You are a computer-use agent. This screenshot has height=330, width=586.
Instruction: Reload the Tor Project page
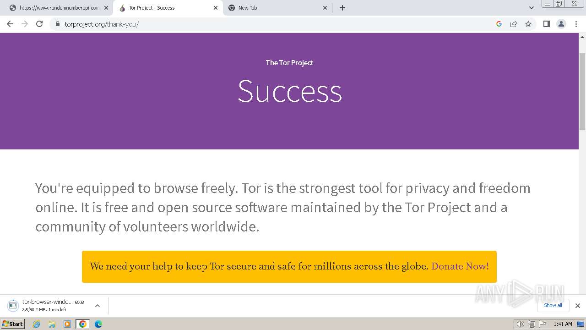(x=39, y=24)
